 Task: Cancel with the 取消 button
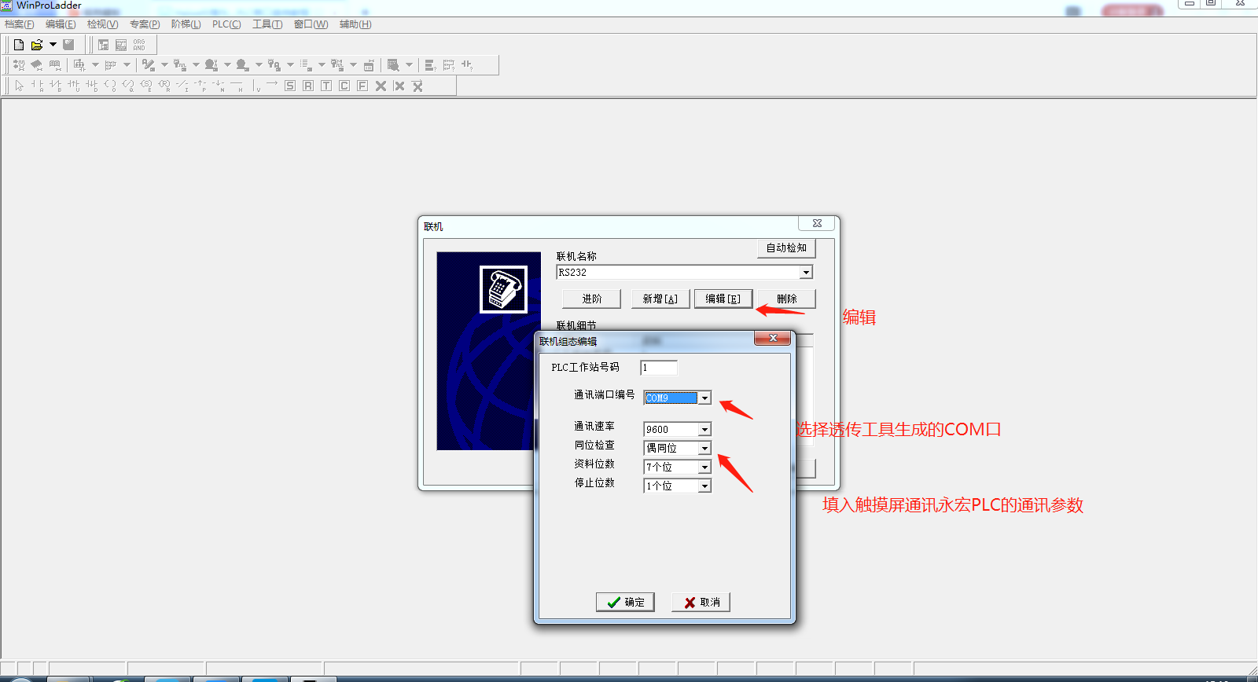701,602
